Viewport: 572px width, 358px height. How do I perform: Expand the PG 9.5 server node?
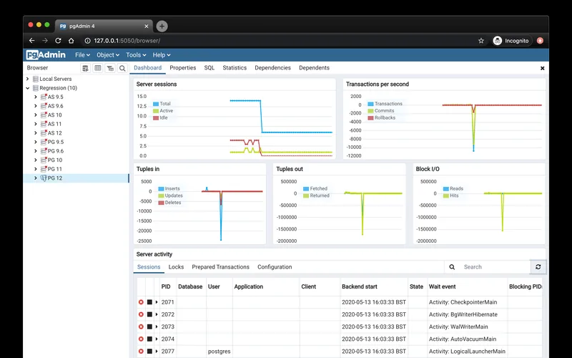click(35, 142)
